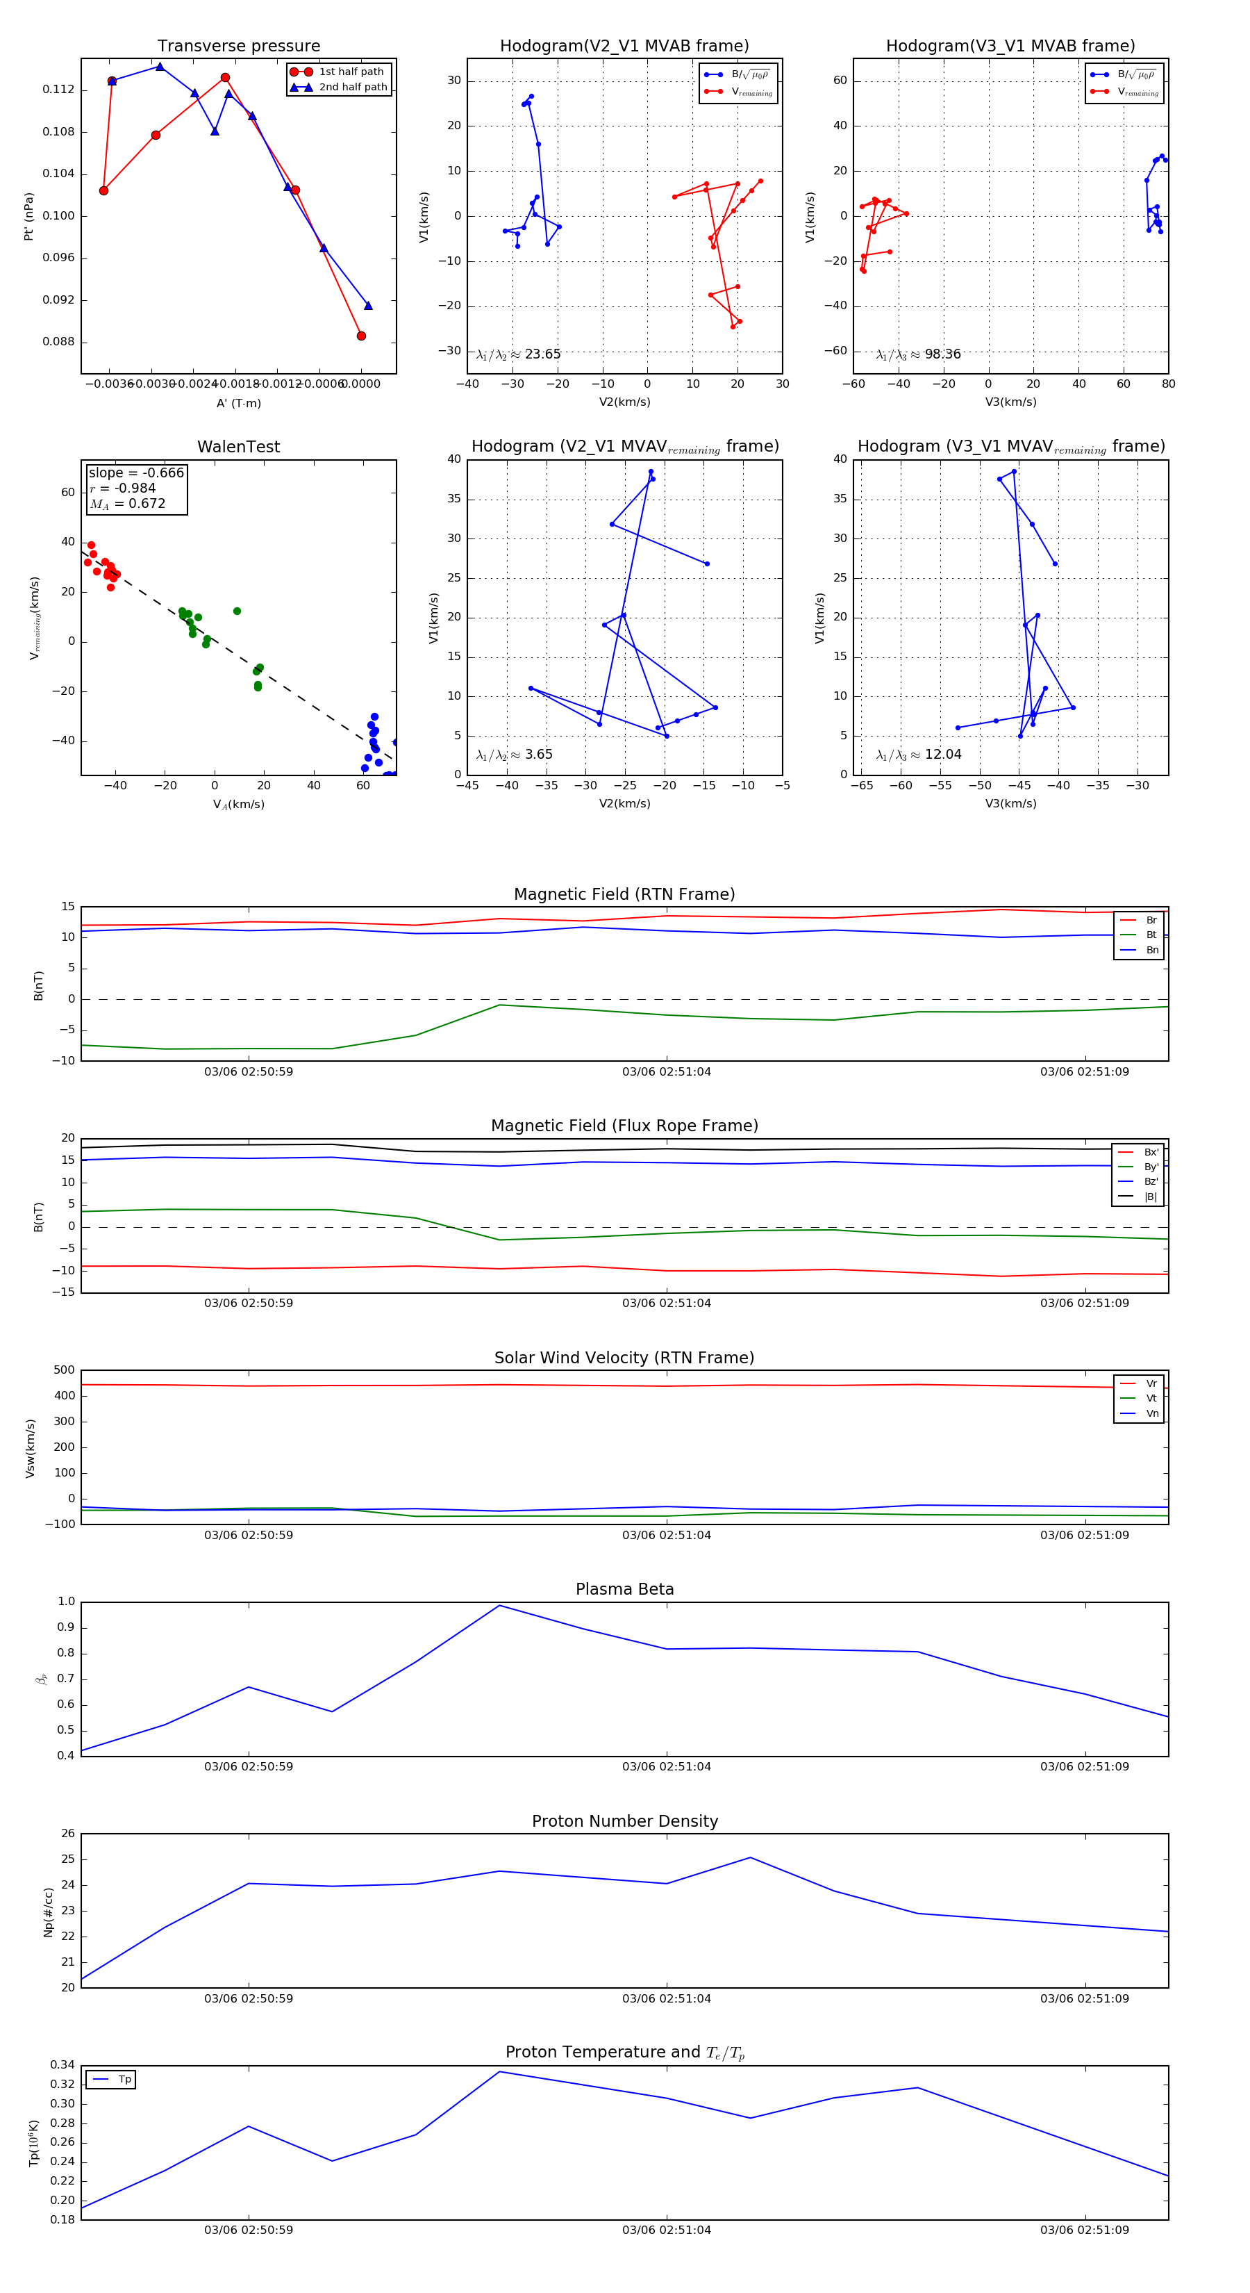
Task: Click the 'WalenTest' plot title
Action: 238,447
